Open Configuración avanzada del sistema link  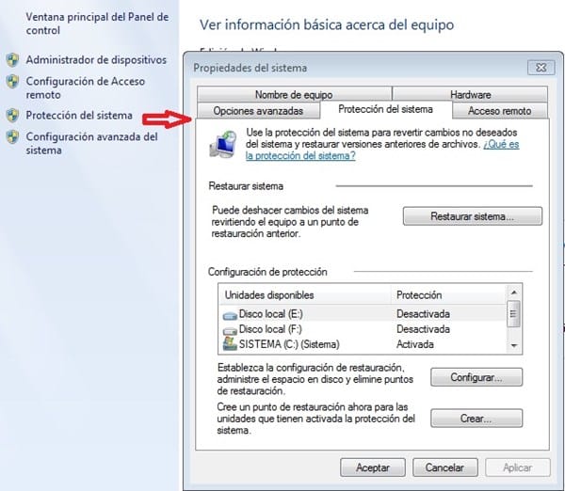coord(92,143)
